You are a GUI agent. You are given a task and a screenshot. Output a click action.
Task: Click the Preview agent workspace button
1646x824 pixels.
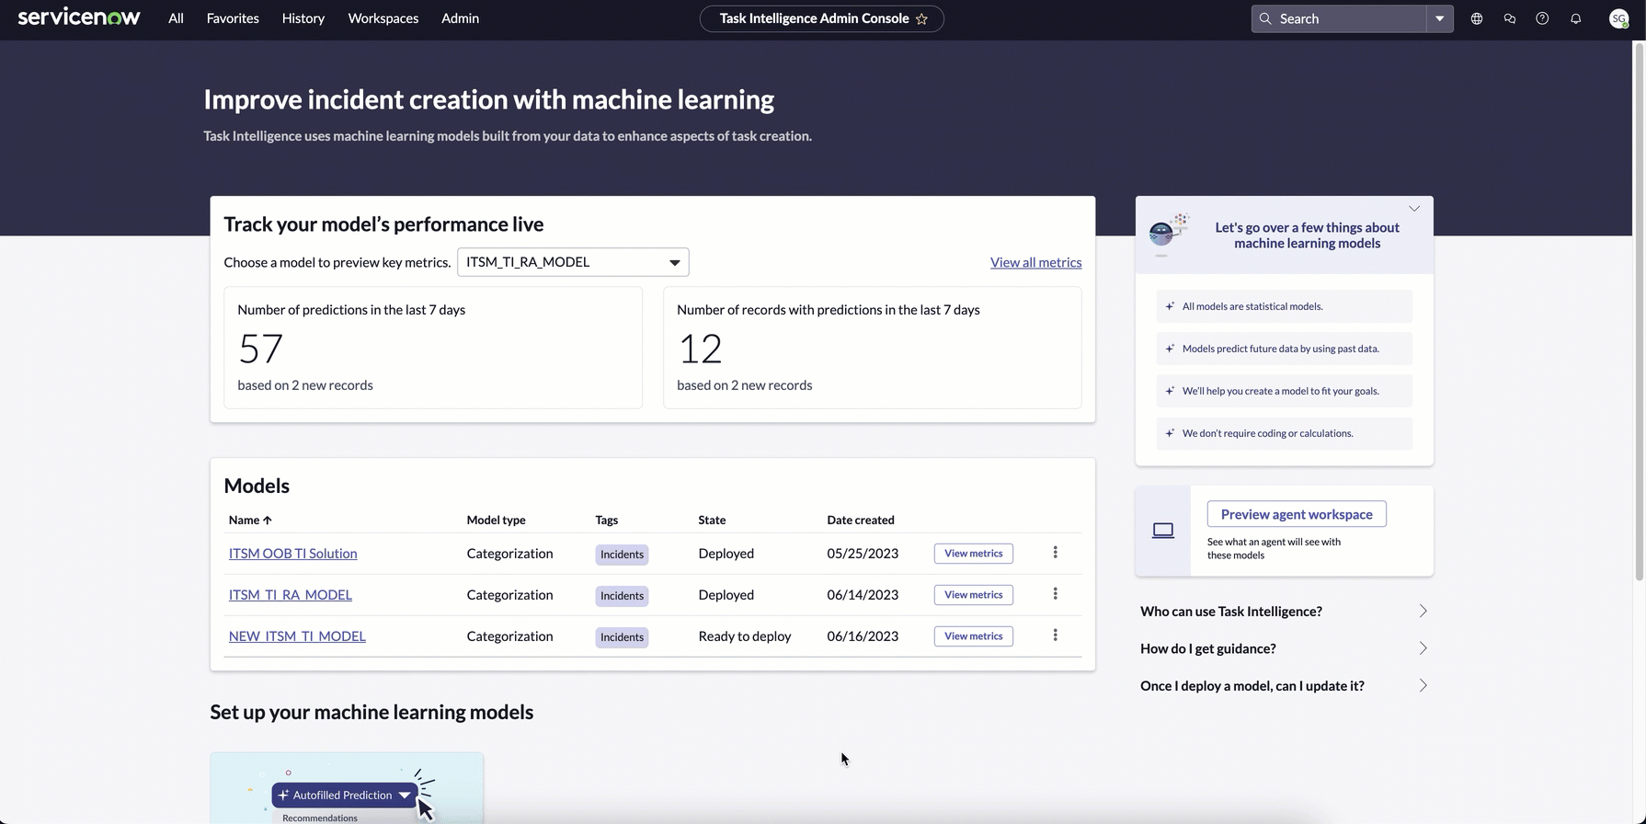click(x=1297, y=514)
